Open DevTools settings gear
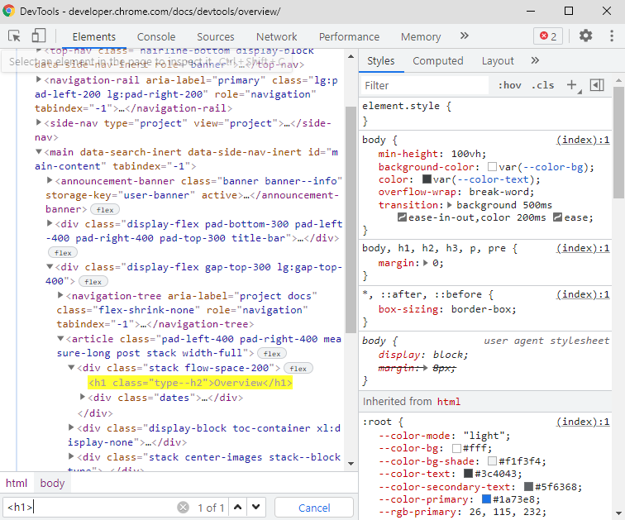Image resolution: width=625 pixels, height=520 pixels. (585, 36)
